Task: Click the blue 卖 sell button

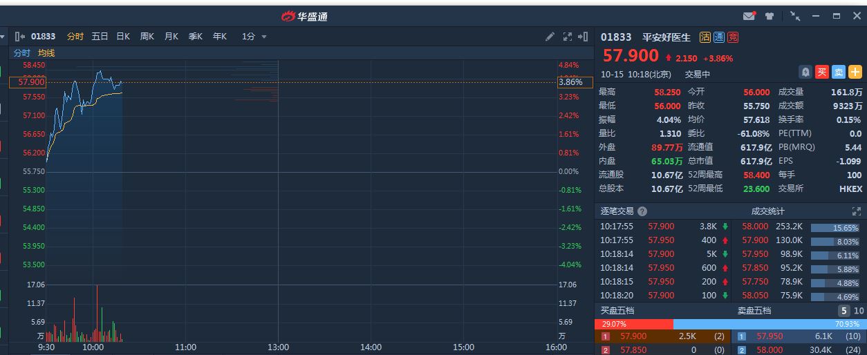Action: pyautogui.click(x=839, y=72)
